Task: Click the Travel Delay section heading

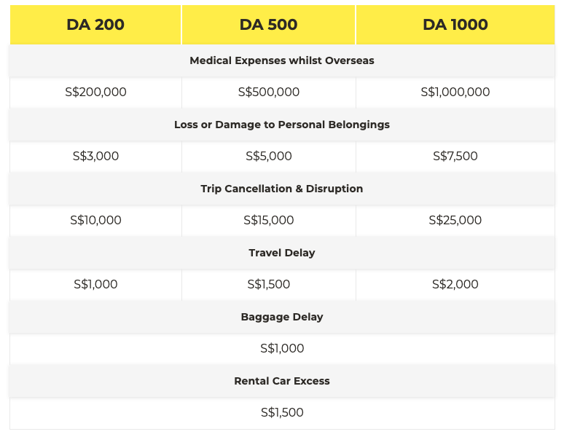Action: pos(282,253)
